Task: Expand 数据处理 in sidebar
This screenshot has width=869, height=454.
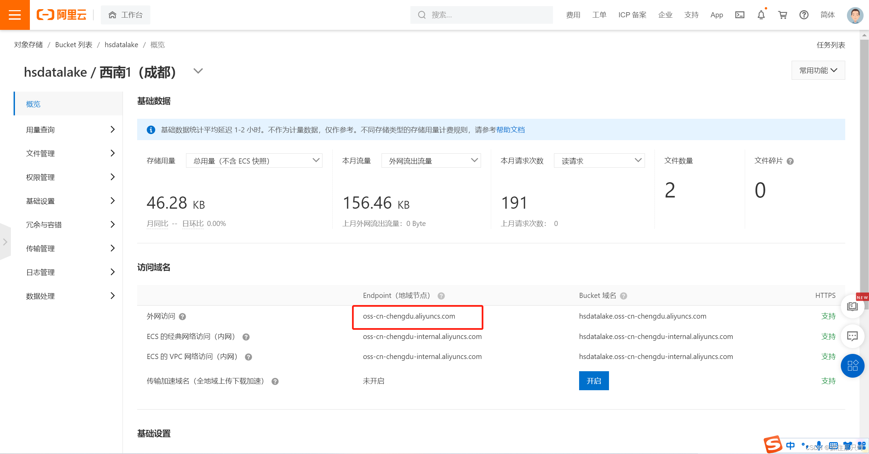Action: (x=68, y=296)
